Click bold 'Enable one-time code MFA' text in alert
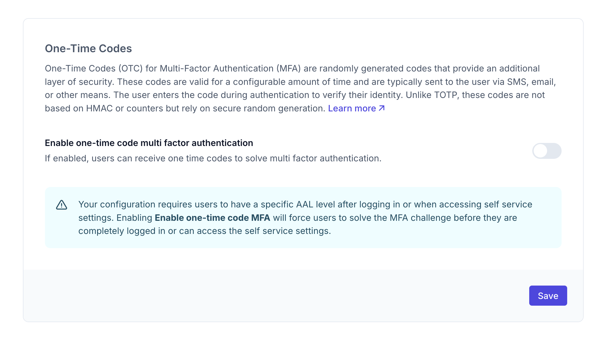The image size is (599, 340). point(212,218)
